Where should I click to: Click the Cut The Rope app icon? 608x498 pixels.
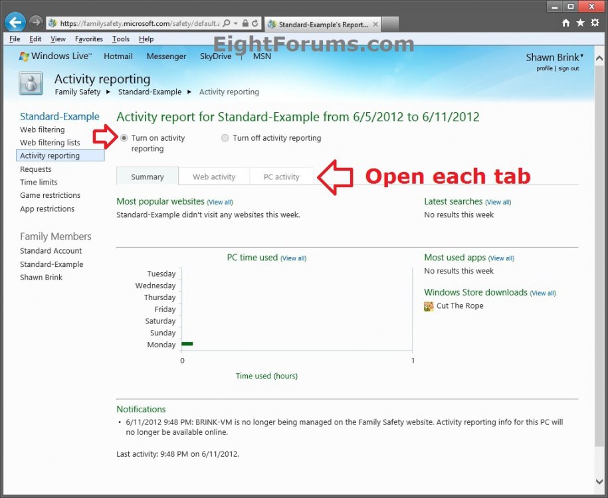pyautogui.click(x=429, y=306)
